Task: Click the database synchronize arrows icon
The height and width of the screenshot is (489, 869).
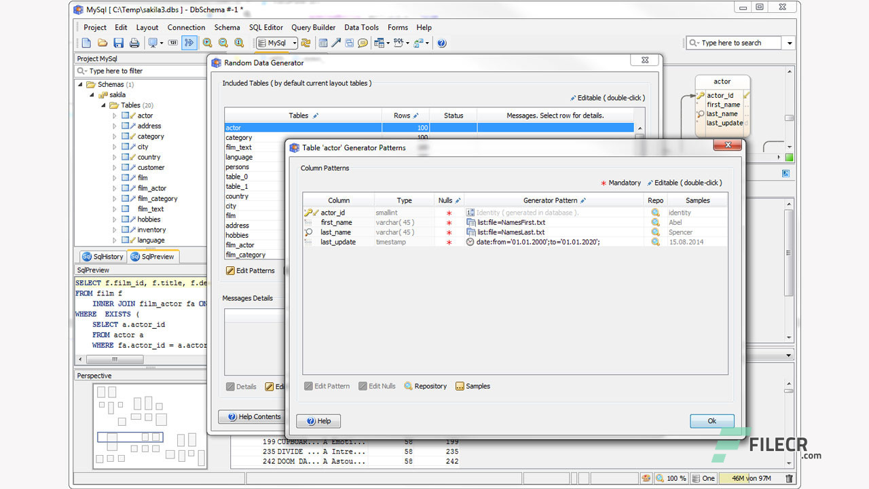Action: click(x=305, y=43)
